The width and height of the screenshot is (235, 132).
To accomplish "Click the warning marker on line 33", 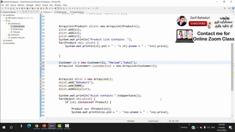I will (41, 79).
